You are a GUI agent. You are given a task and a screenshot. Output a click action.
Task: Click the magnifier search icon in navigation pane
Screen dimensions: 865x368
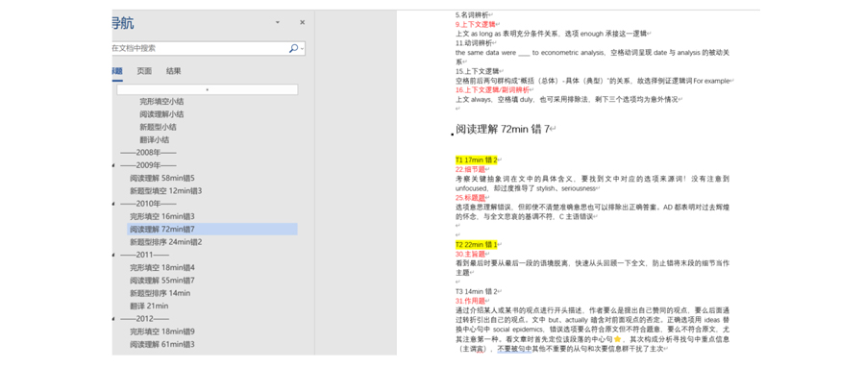(x=293, y=49)
